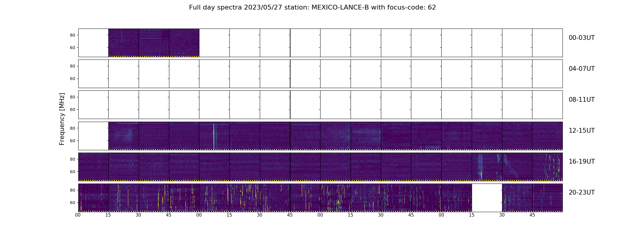This screenshot has height=238, width=625.
Task: Select the 60 MHz tick of 12-15UT row
Action: (73, 141)
